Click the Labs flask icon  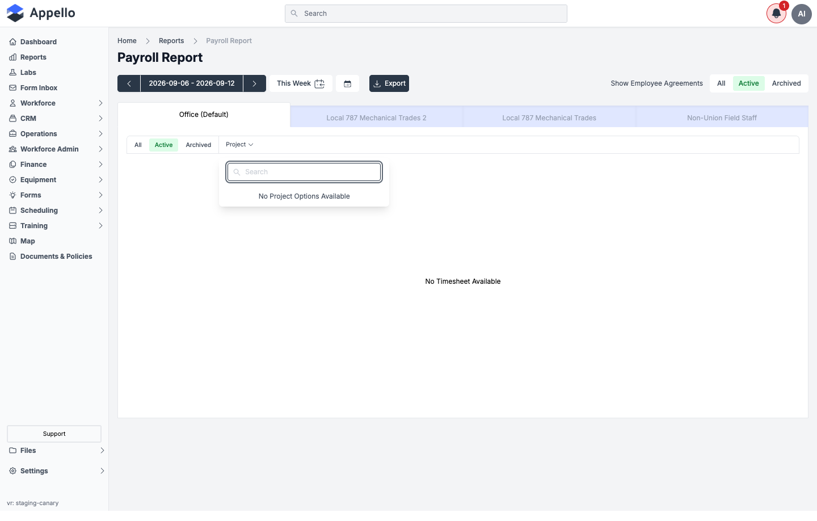tap(12, 73)
